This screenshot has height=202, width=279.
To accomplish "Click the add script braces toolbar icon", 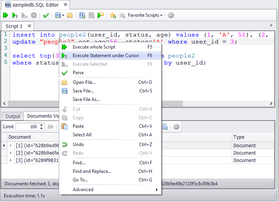I will (x=82, y=15).
